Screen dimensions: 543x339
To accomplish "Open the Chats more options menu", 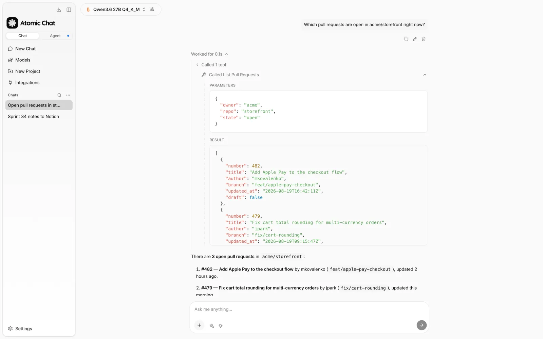I will click(x=68, y=95).
